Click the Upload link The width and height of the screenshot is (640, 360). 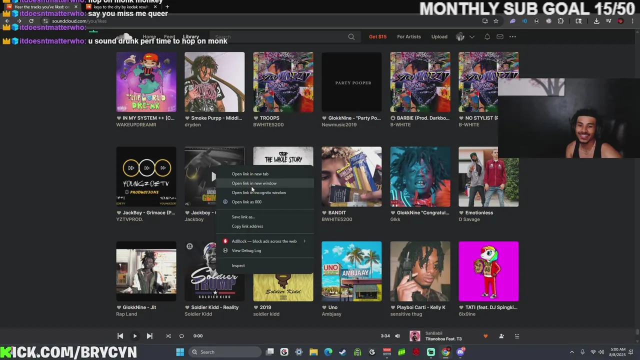439,36
